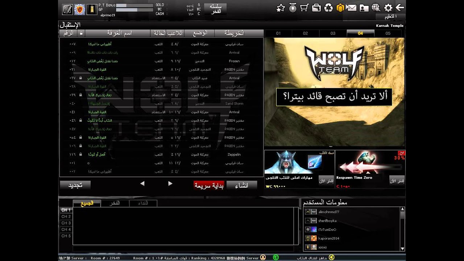Viewport: 464px width, 261px height.
Task: Buy now the Respawn Time Zero item
Action: (x=397, y=181)
